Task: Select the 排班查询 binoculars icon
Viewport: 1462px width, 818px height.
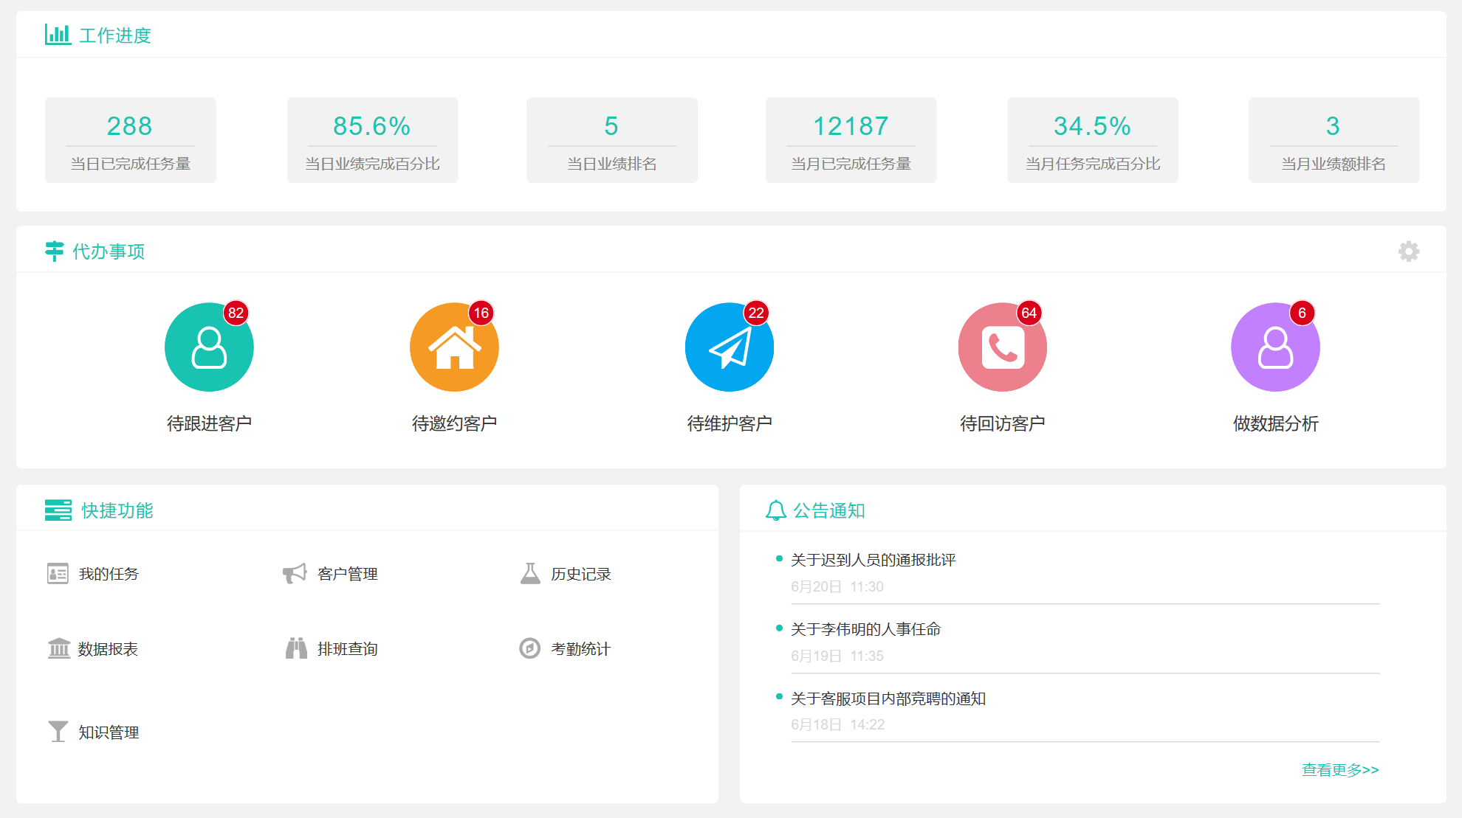Action: 296,648
